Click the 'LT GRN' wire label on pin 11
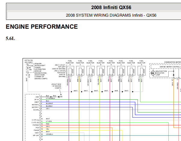181x141 pixels. pyautogui.click(x=49, y=121)
